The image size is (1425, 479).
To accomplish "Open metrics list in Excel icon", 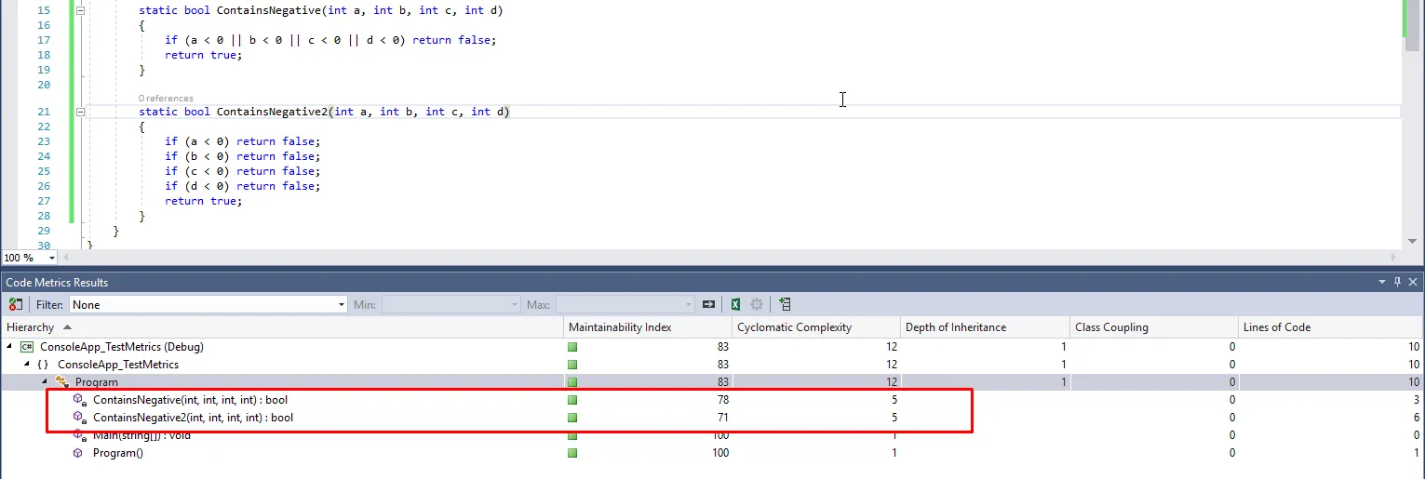I will pyautogui.click(x=735, y=304).
